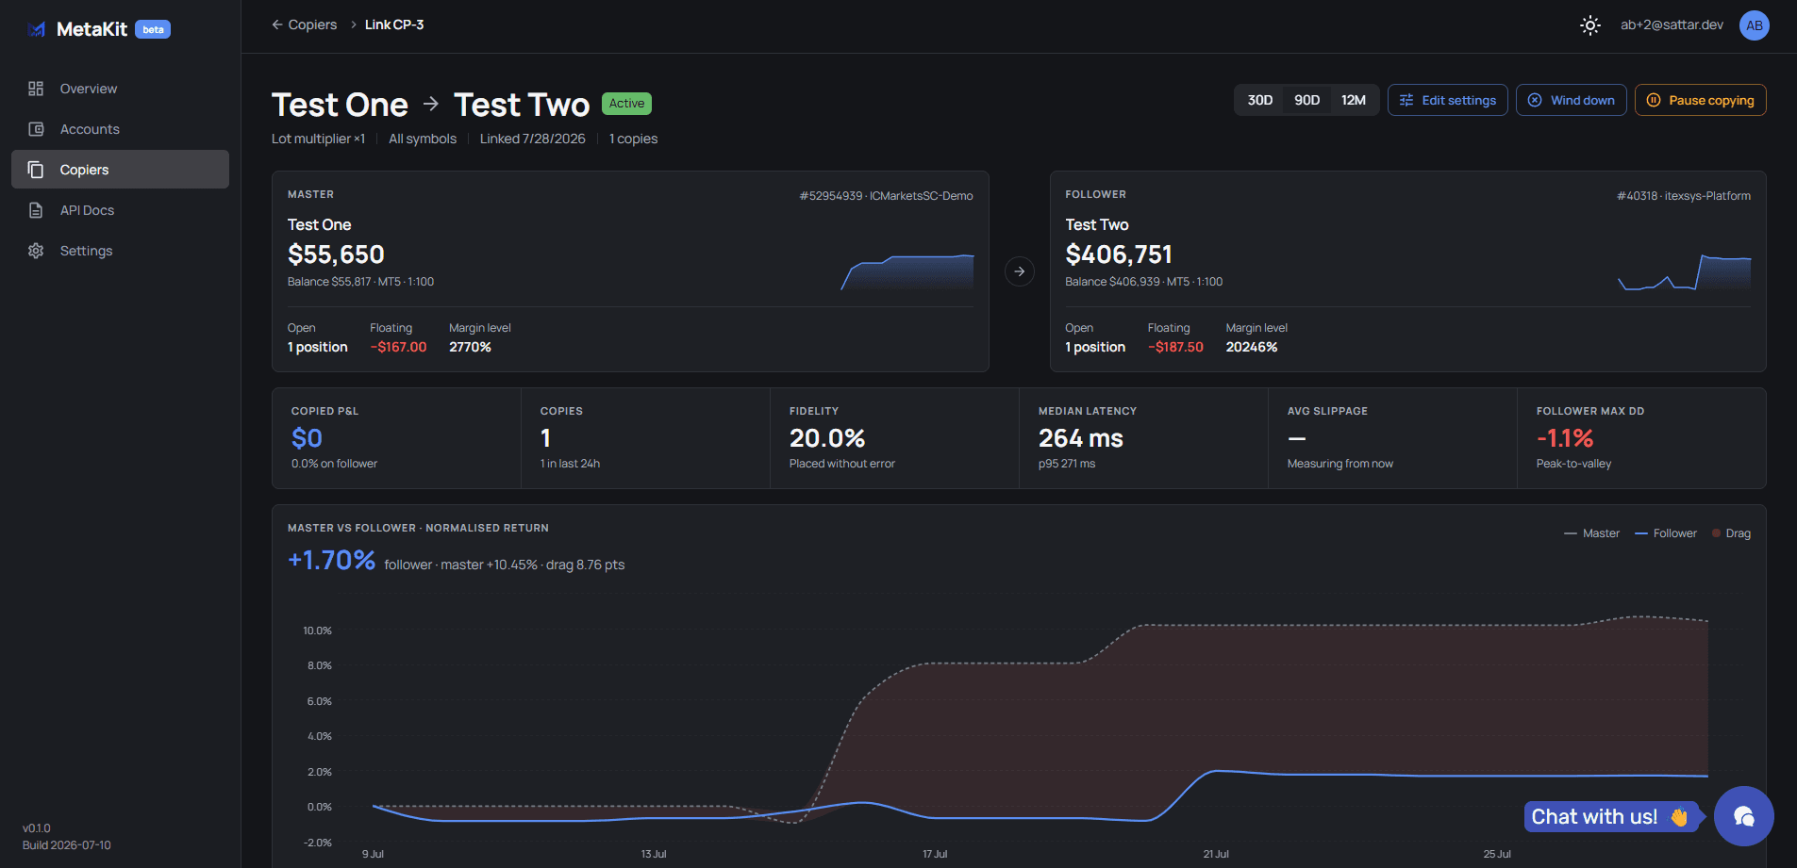Select the 30D time range
Viewport: 1797px width, 868px height.
click(x=1260, y=100)
